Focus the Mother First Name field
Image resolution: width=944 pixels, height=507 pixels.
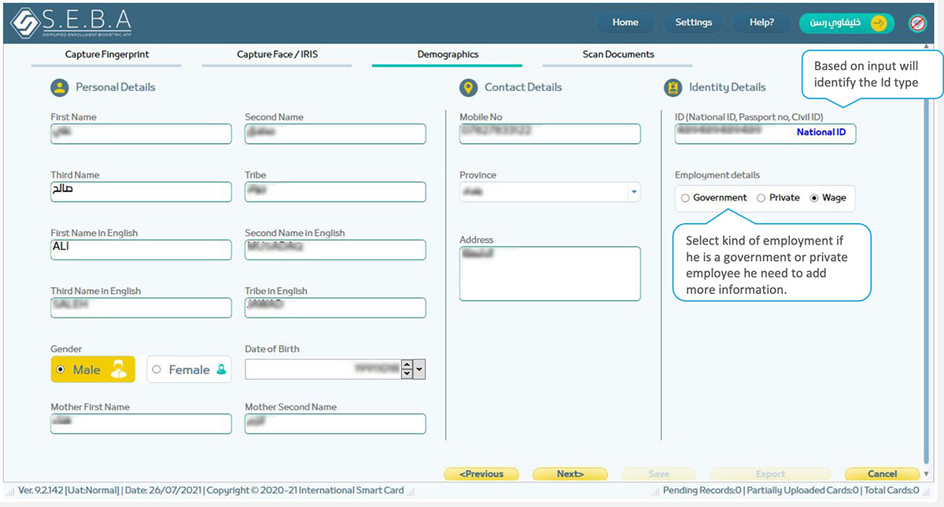pos(142,424)
